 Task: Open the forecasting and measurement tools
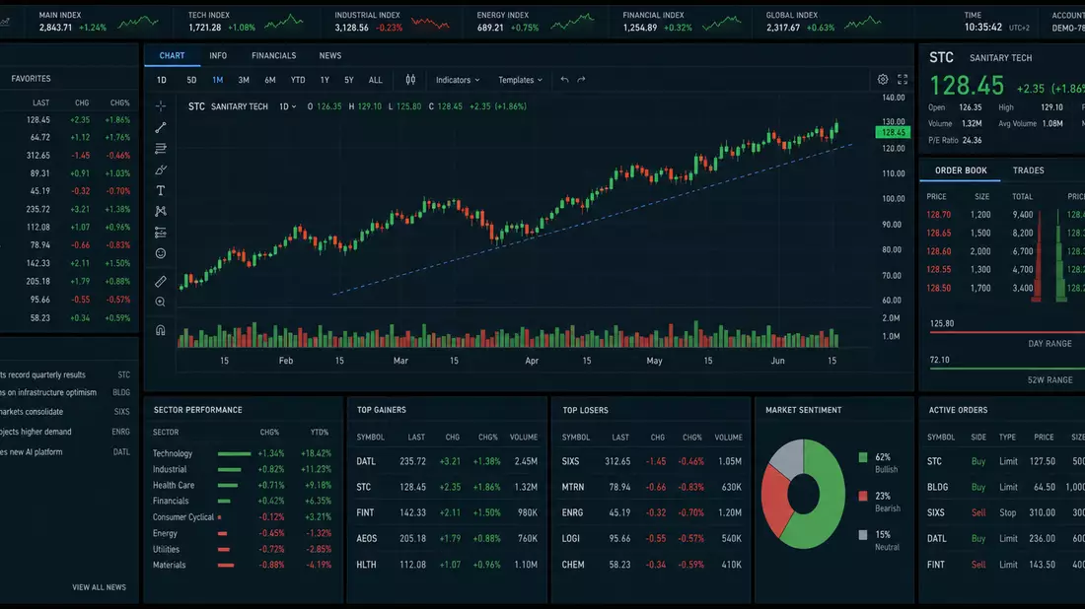coord(161,233)
